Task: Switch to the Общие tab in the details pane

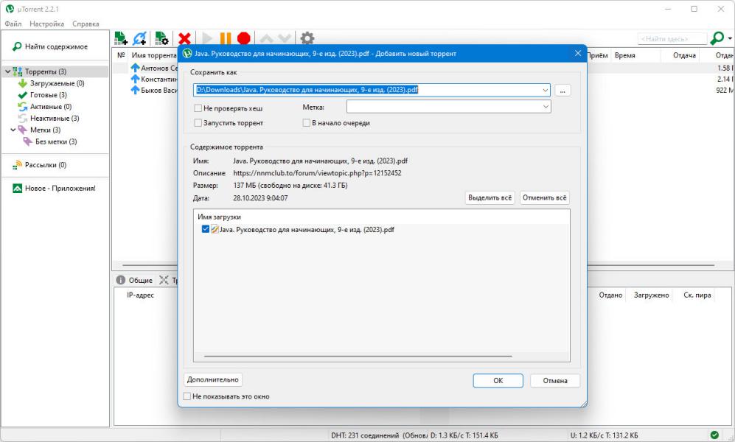Action: click(x=134, y=280)
